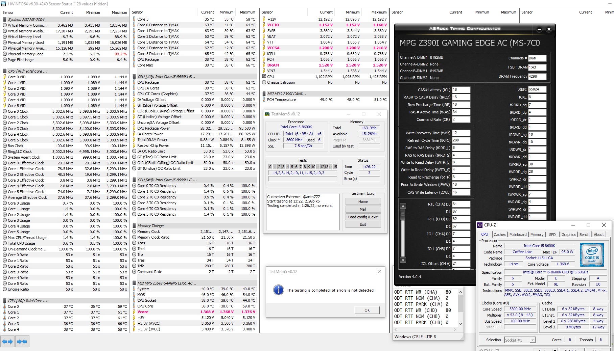Viewport: 614px width, 351px height.
Task: Collapse the System: MSI MS-7C04 sensor group
Action: [x=5, y=20]
